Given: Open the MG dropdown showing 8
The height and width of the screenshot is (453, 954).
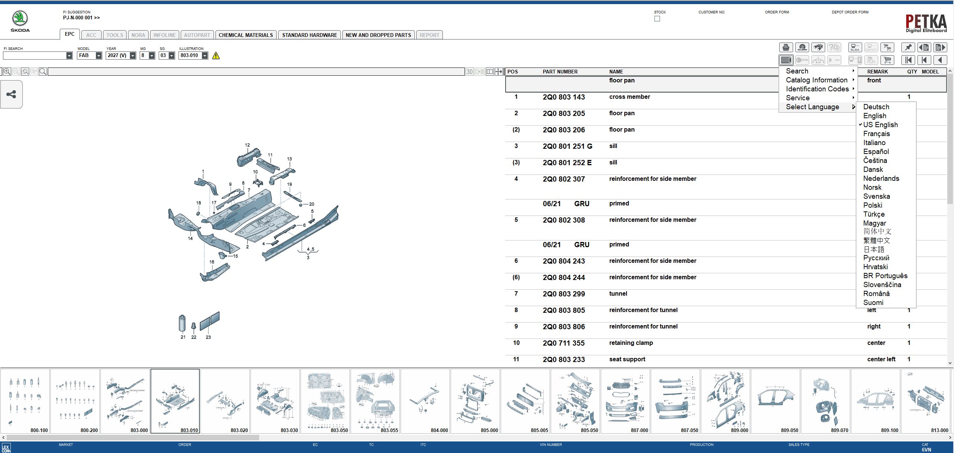Looking at the screenshot, I should (x=152, y=56).
